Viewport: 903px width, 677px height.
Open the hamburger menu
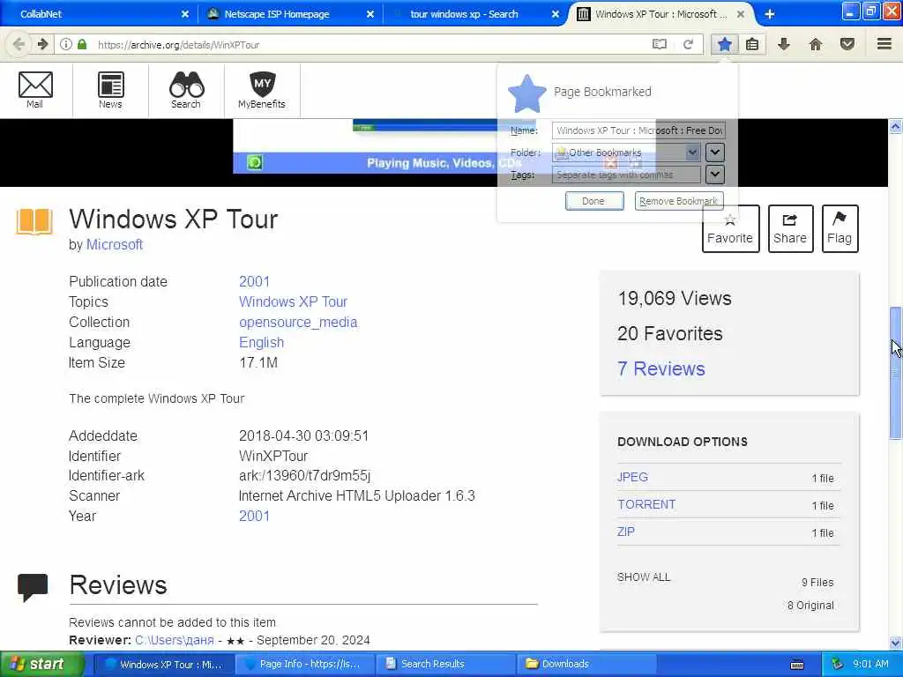884,44
